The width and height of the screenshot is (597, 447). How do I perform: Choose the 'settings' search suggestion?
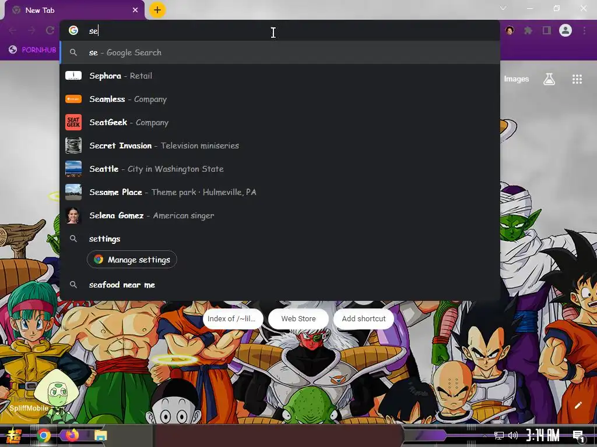[280, 239]
